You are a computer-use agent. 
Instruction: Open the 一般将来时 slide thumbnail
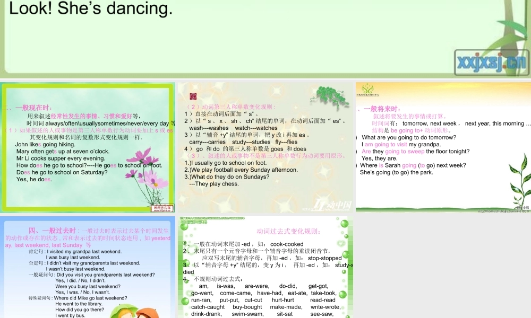[443, 147]
